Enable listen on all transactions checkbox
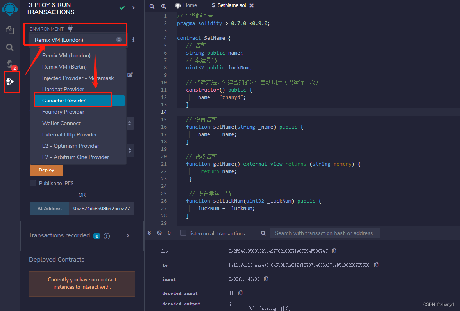This screenshot has height=311, width=460. pyautogui.click(x=183, y=233)
